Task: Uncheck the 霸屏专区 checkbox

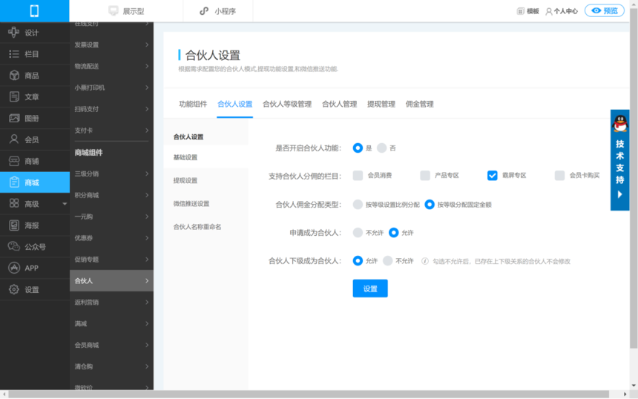Action: 493,176
